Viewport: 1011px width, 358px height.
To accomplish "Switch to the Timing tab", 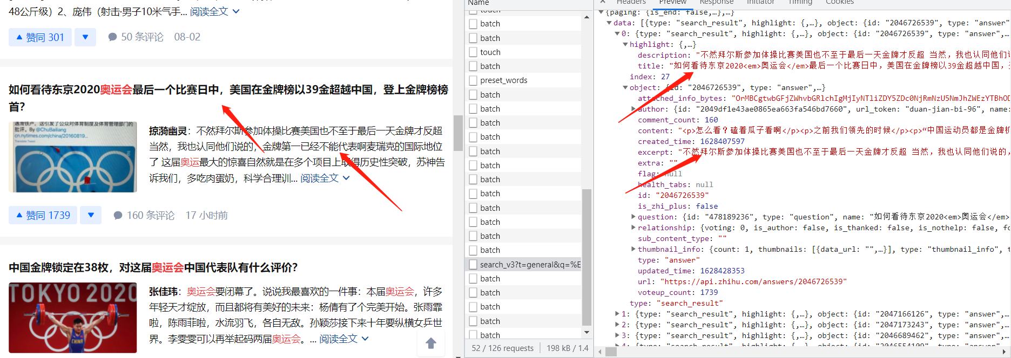I will 800,2.
